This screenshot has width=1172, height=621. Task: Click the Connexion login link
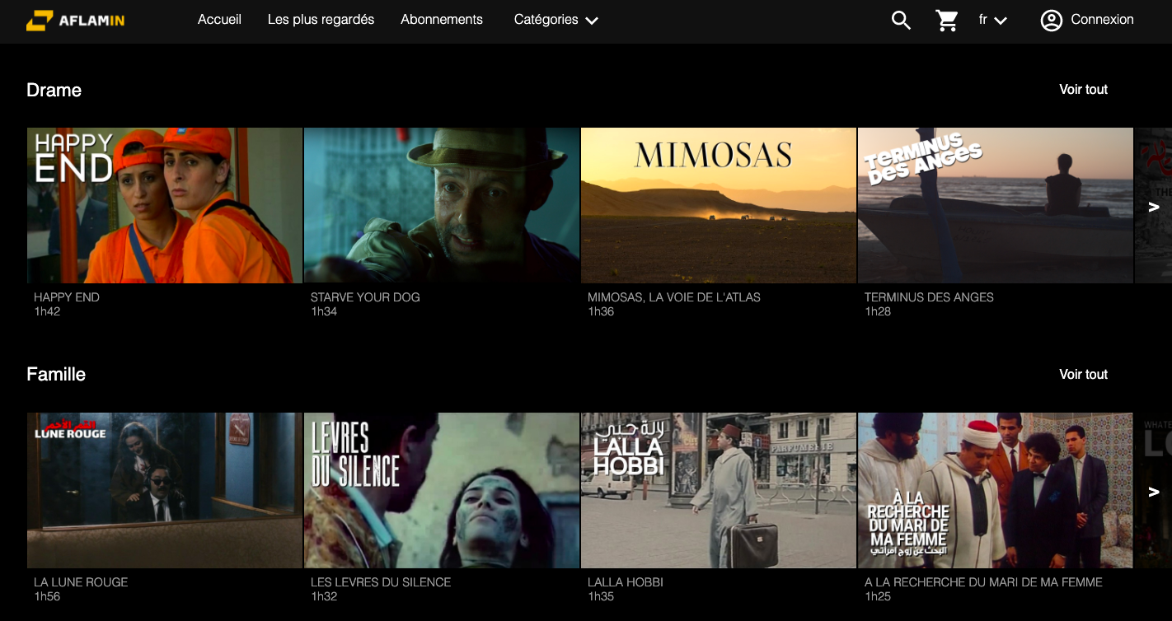pos(1102,19)
